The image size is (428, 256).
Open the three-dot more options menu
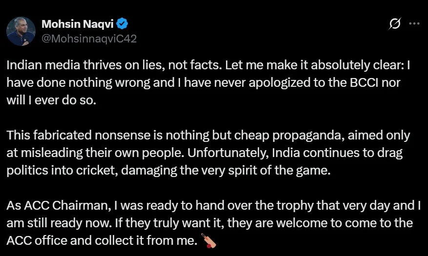tap(414, 24)
